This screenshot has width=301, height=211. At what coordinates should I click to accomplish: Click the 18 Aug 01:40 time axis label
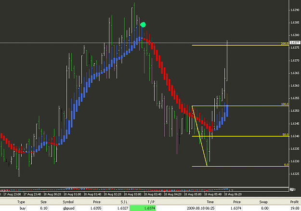(92, 194)
